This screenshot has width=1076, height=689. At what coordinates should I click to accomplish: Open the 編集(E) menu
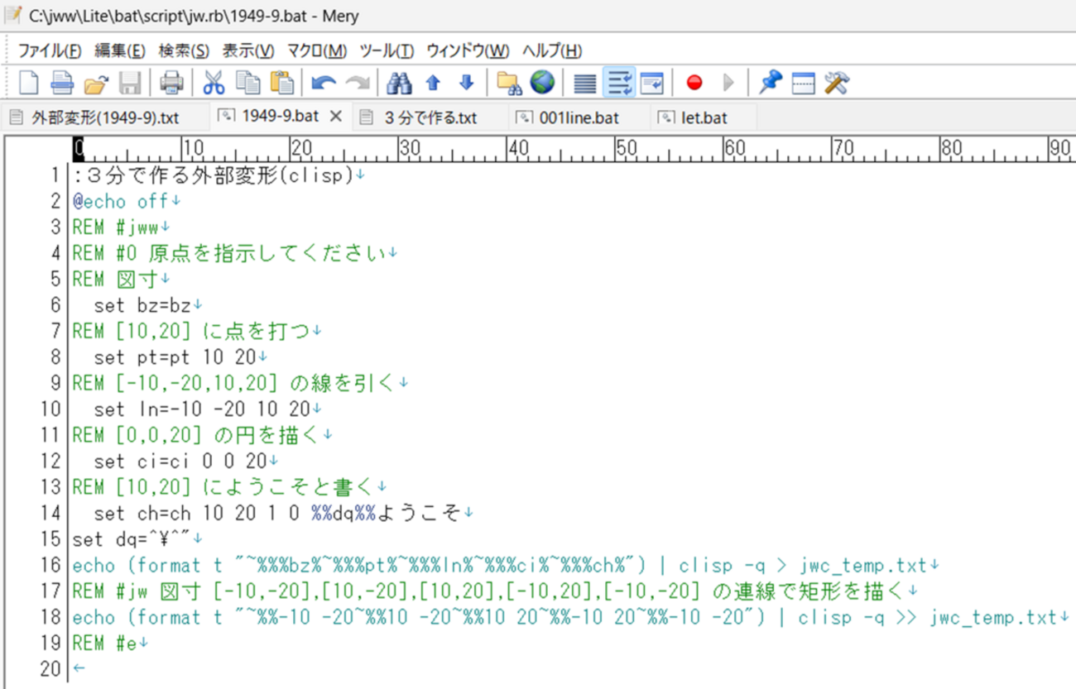(120, 50)
